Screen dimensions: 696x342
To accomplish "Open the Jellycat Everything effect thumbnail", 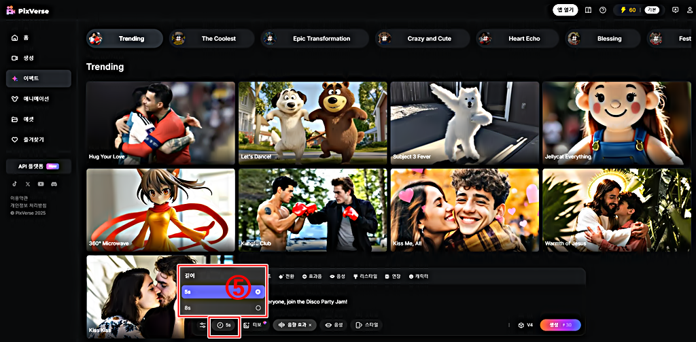I will tap(616, 123).
